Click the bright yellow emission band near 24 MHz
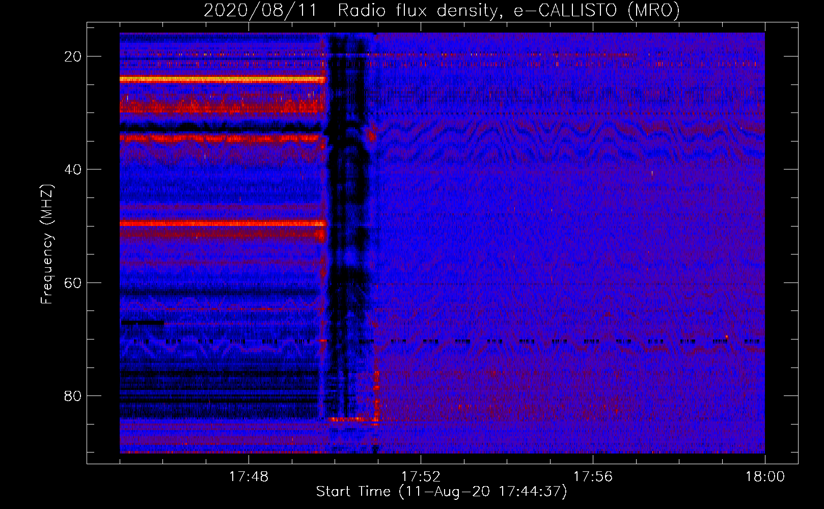824x509 pixels. coord(222,79)
